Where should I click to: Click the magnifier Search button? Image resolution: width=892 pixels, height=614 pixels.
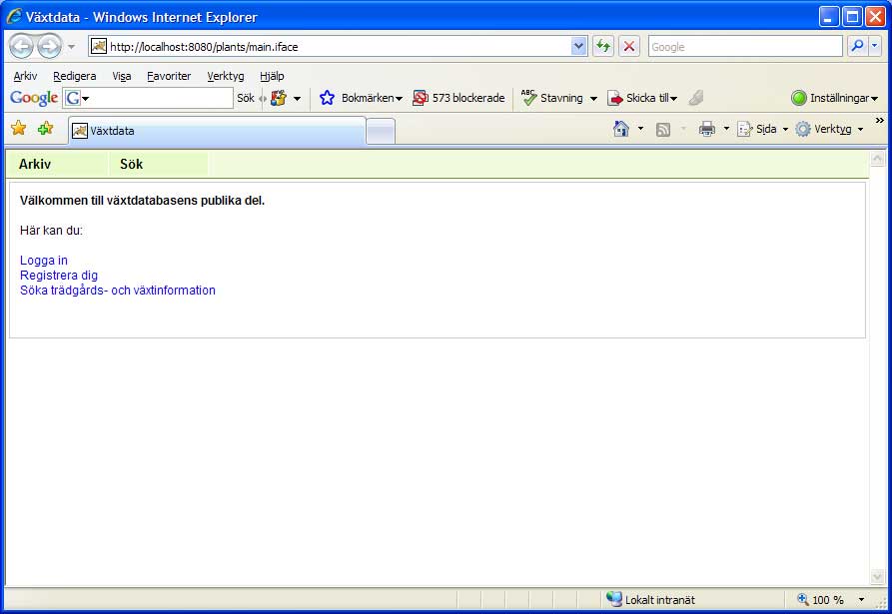[x=857, y=46]
